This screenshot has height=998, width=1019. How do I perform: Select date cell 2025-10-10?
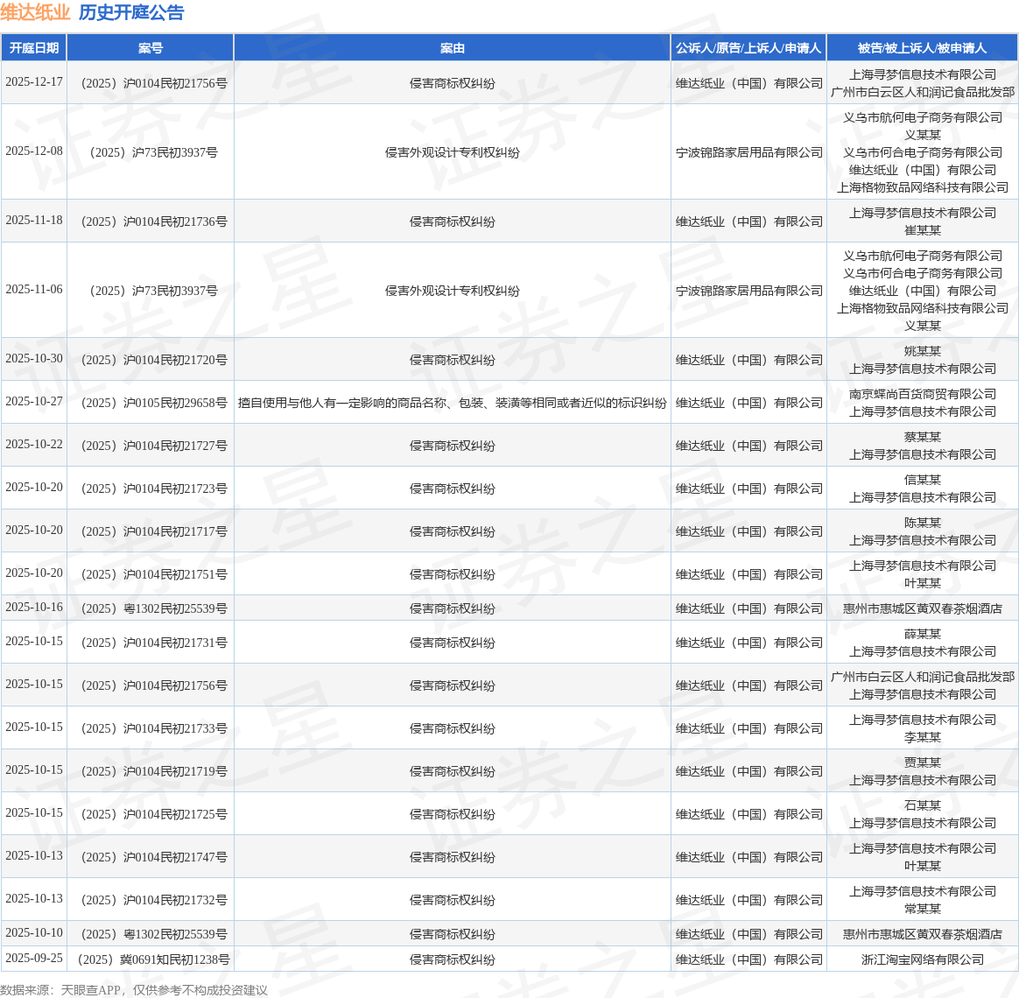(34, 932)
